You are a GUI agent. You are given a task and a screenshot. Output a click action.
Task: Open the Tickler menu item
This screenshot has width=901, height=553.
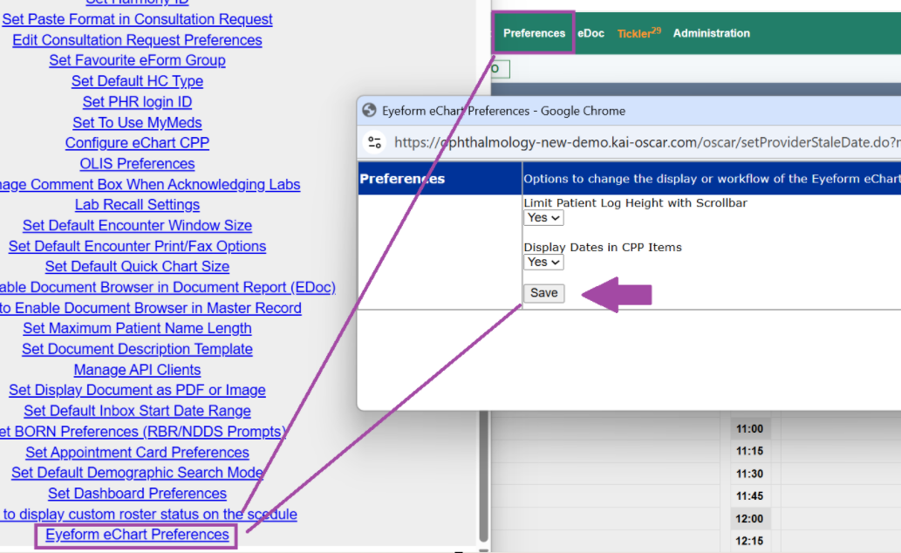(639, 33)
